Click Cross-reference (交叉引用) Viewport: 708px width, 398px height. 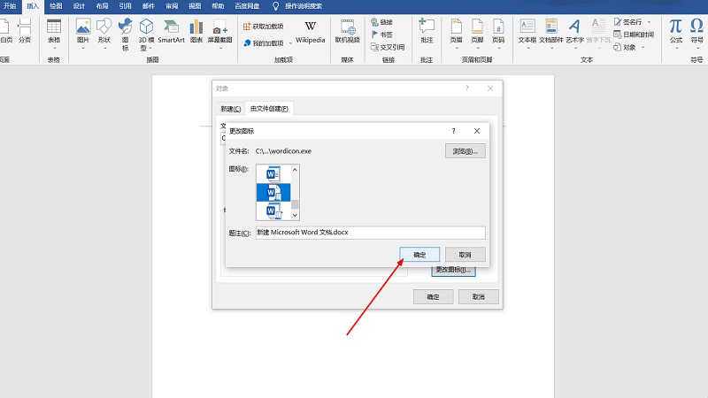388,47
